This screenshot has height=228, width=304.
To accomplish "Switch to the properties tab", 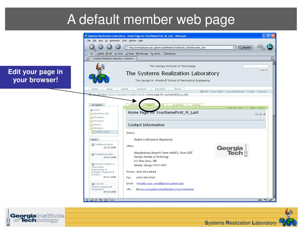I will click(178, 105).
